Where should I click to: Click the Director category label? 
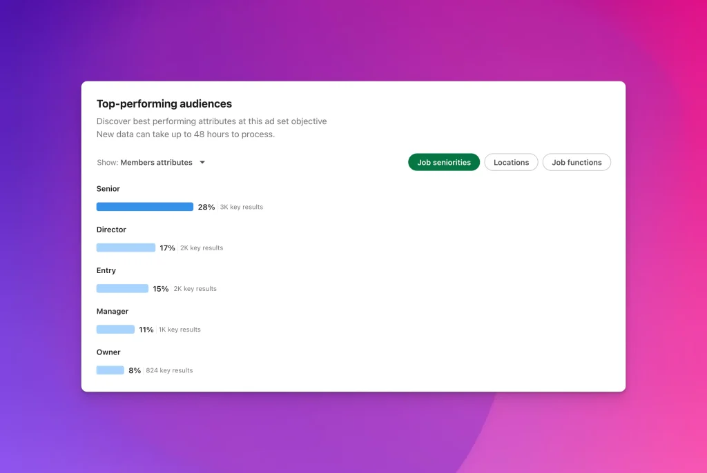[111, 230]
